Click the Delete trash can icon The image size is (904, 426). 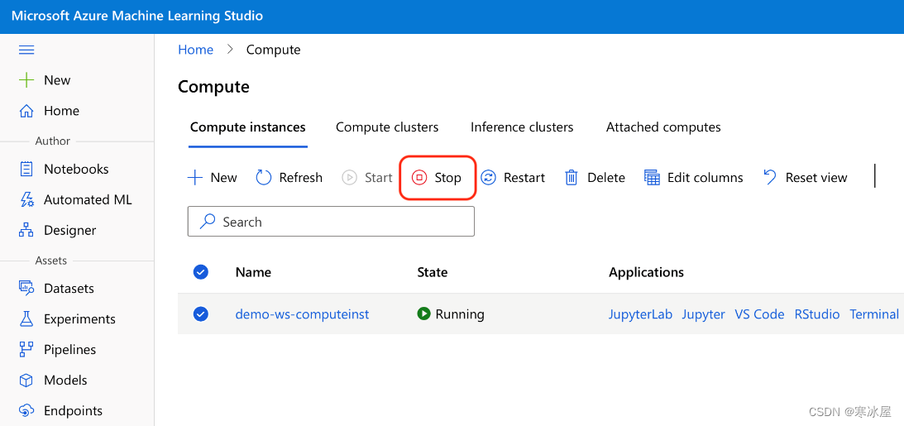point(572,178)
